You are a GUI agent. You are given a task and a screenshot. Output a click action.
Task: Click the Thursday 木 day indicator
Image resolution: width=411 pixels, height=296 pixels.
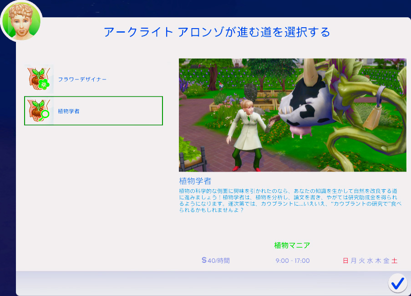pos(378,261)
